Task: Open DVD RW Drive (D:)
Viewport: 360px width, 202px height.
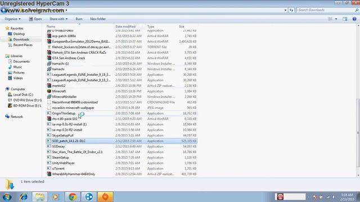Action: pyautogui.click(x=28, y=100)
